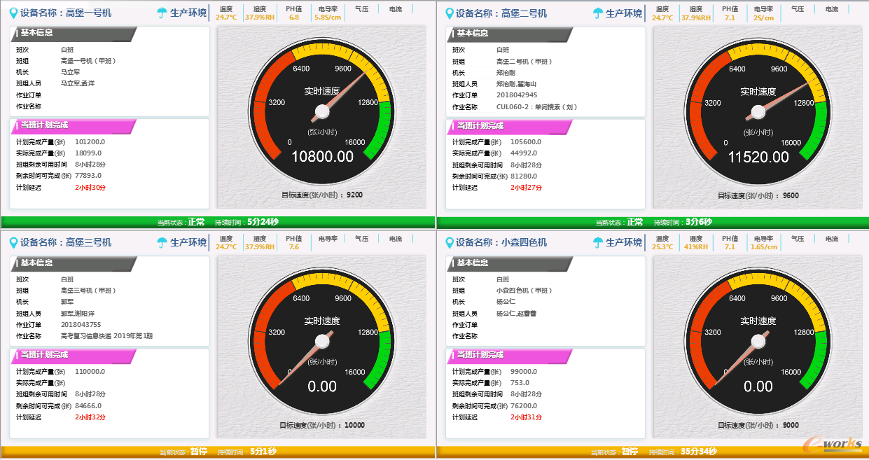Click the orange 暂停 status bar showing 35分34秒
869x460 pixels.
(x=653, y=452)
